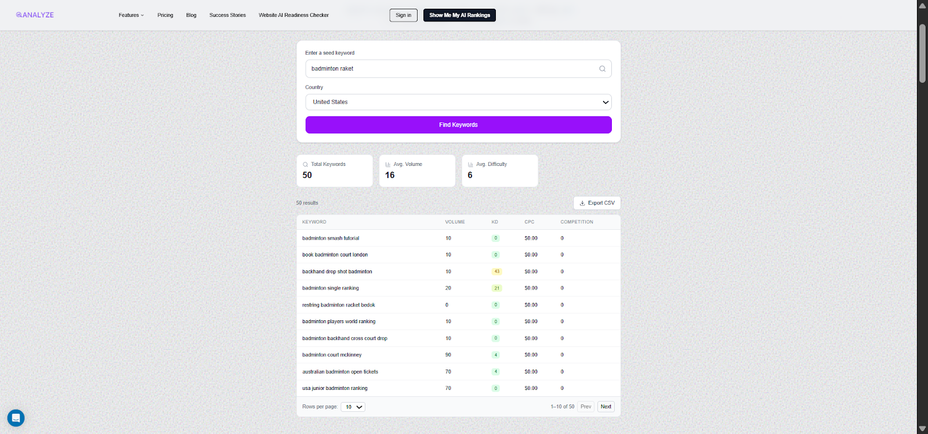Click the Prev page button
The height and width of the screenshot is (434, 928).
(x=586, y=407)
